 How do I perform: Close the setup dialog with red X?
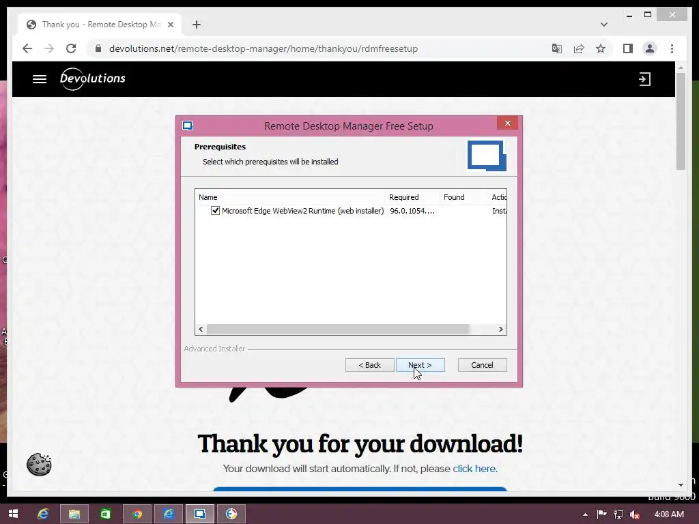tap(507, 123)
